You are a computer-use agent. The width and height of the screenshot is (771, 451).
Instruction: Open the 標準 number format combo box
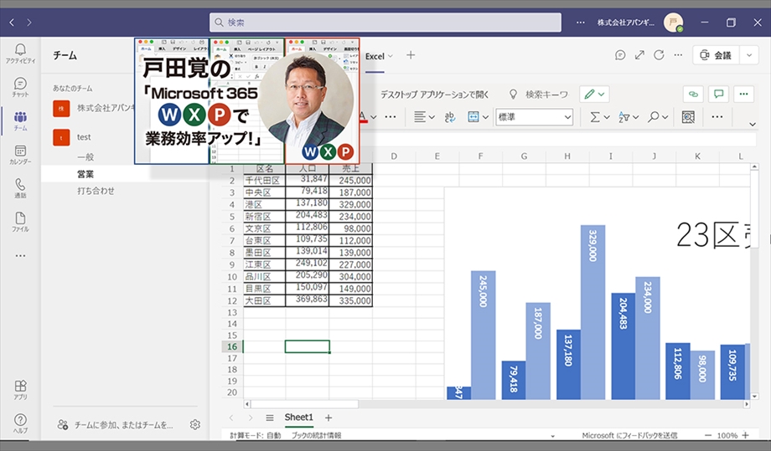tap(535, 117)
